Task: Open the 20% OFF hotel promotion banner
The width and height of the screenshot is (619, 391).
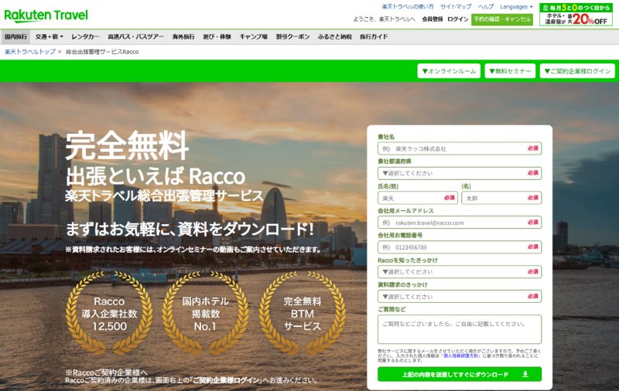Action: click(576, 15)
